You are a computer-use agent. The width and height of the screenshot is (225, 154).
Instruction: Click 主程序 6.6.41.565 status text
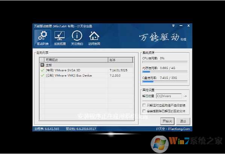(47, 129)
